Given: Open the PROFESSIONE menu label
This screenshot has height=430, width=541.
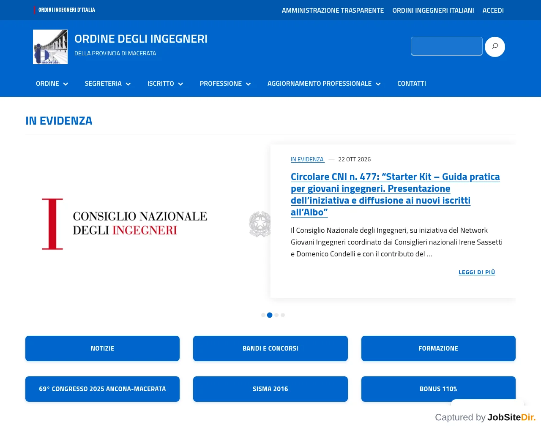Looking at the screenshot, I should coord(221,84).
